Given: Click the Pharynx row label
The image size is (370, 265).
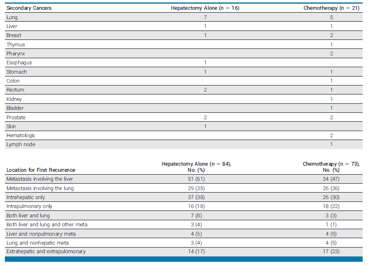Looking at the screenshot, I should (x=16, y=54).
